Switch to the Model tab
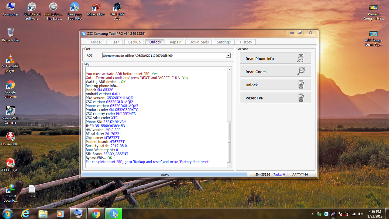 [x=96, y=42]
